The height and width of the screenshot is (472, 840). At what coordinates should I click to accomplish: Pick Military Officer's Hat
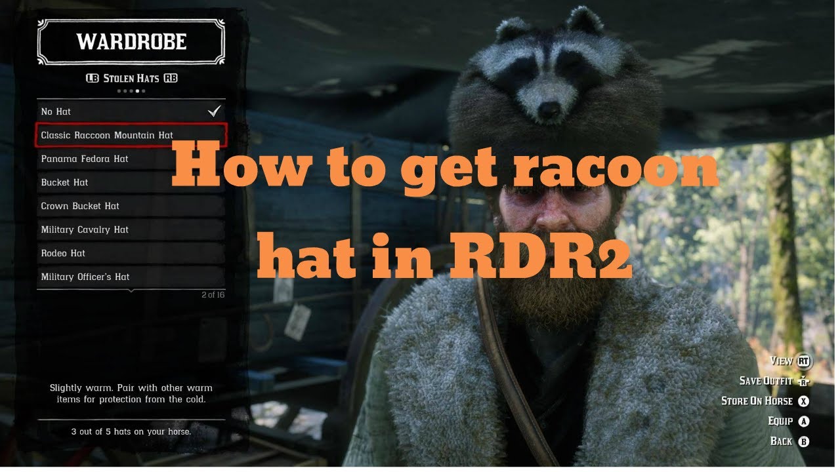coord(131,277)
